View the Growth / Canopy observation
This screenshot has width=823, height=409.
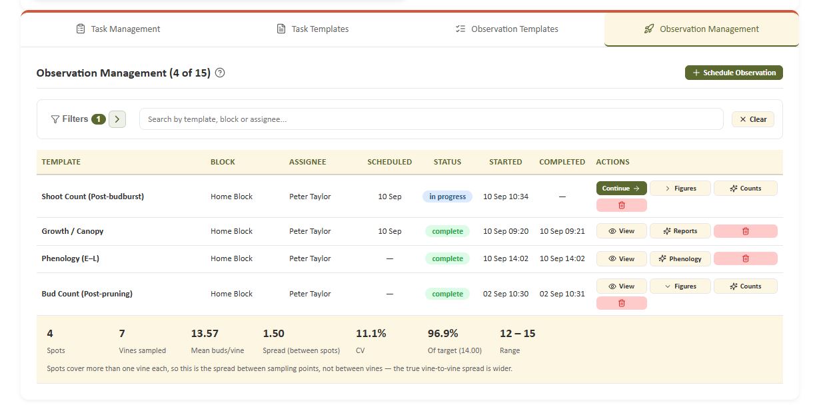coord(621,231)
